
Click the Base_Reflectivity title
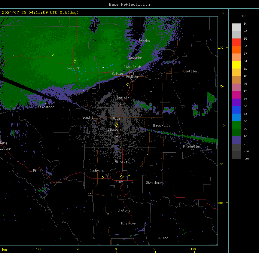pos(129,5)
